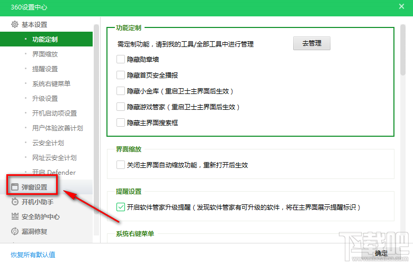Check the 隐藏勋章墙 checkbox
The width and height of the screenshot is (413, 264).
pyautogui.click(x=121, y=59)
